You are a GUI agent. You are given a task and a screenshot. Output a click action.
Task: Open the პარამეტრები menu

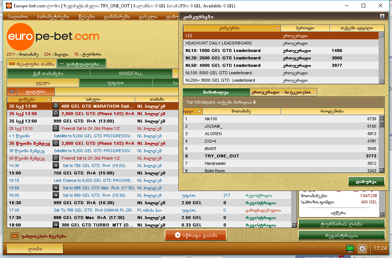53,17
